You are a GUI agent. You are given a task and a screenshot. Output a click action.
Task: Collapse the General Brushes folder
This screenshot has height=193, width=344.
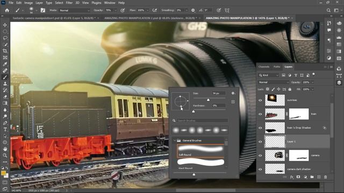click(x=175, y=140)
